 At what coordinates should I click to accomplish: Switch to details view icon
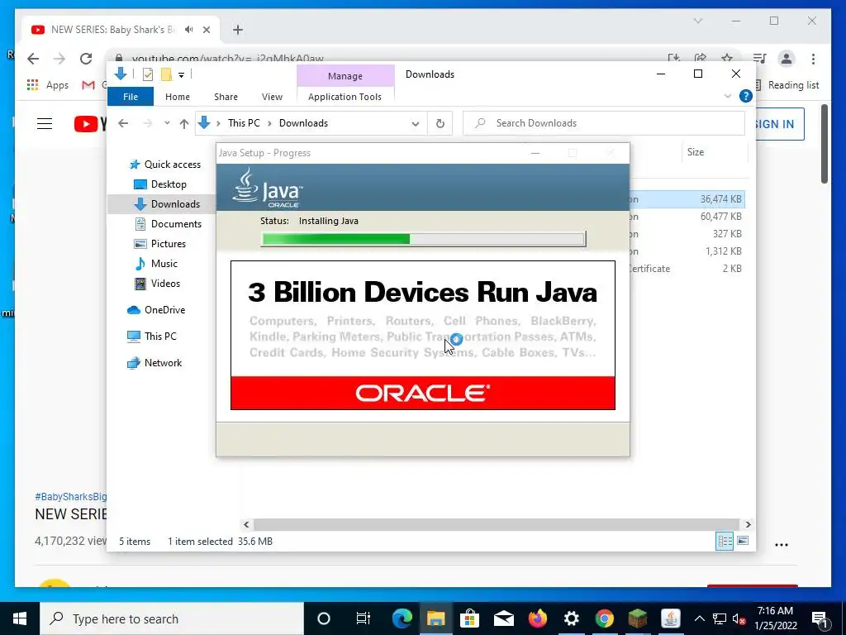(x=725, y=541)
